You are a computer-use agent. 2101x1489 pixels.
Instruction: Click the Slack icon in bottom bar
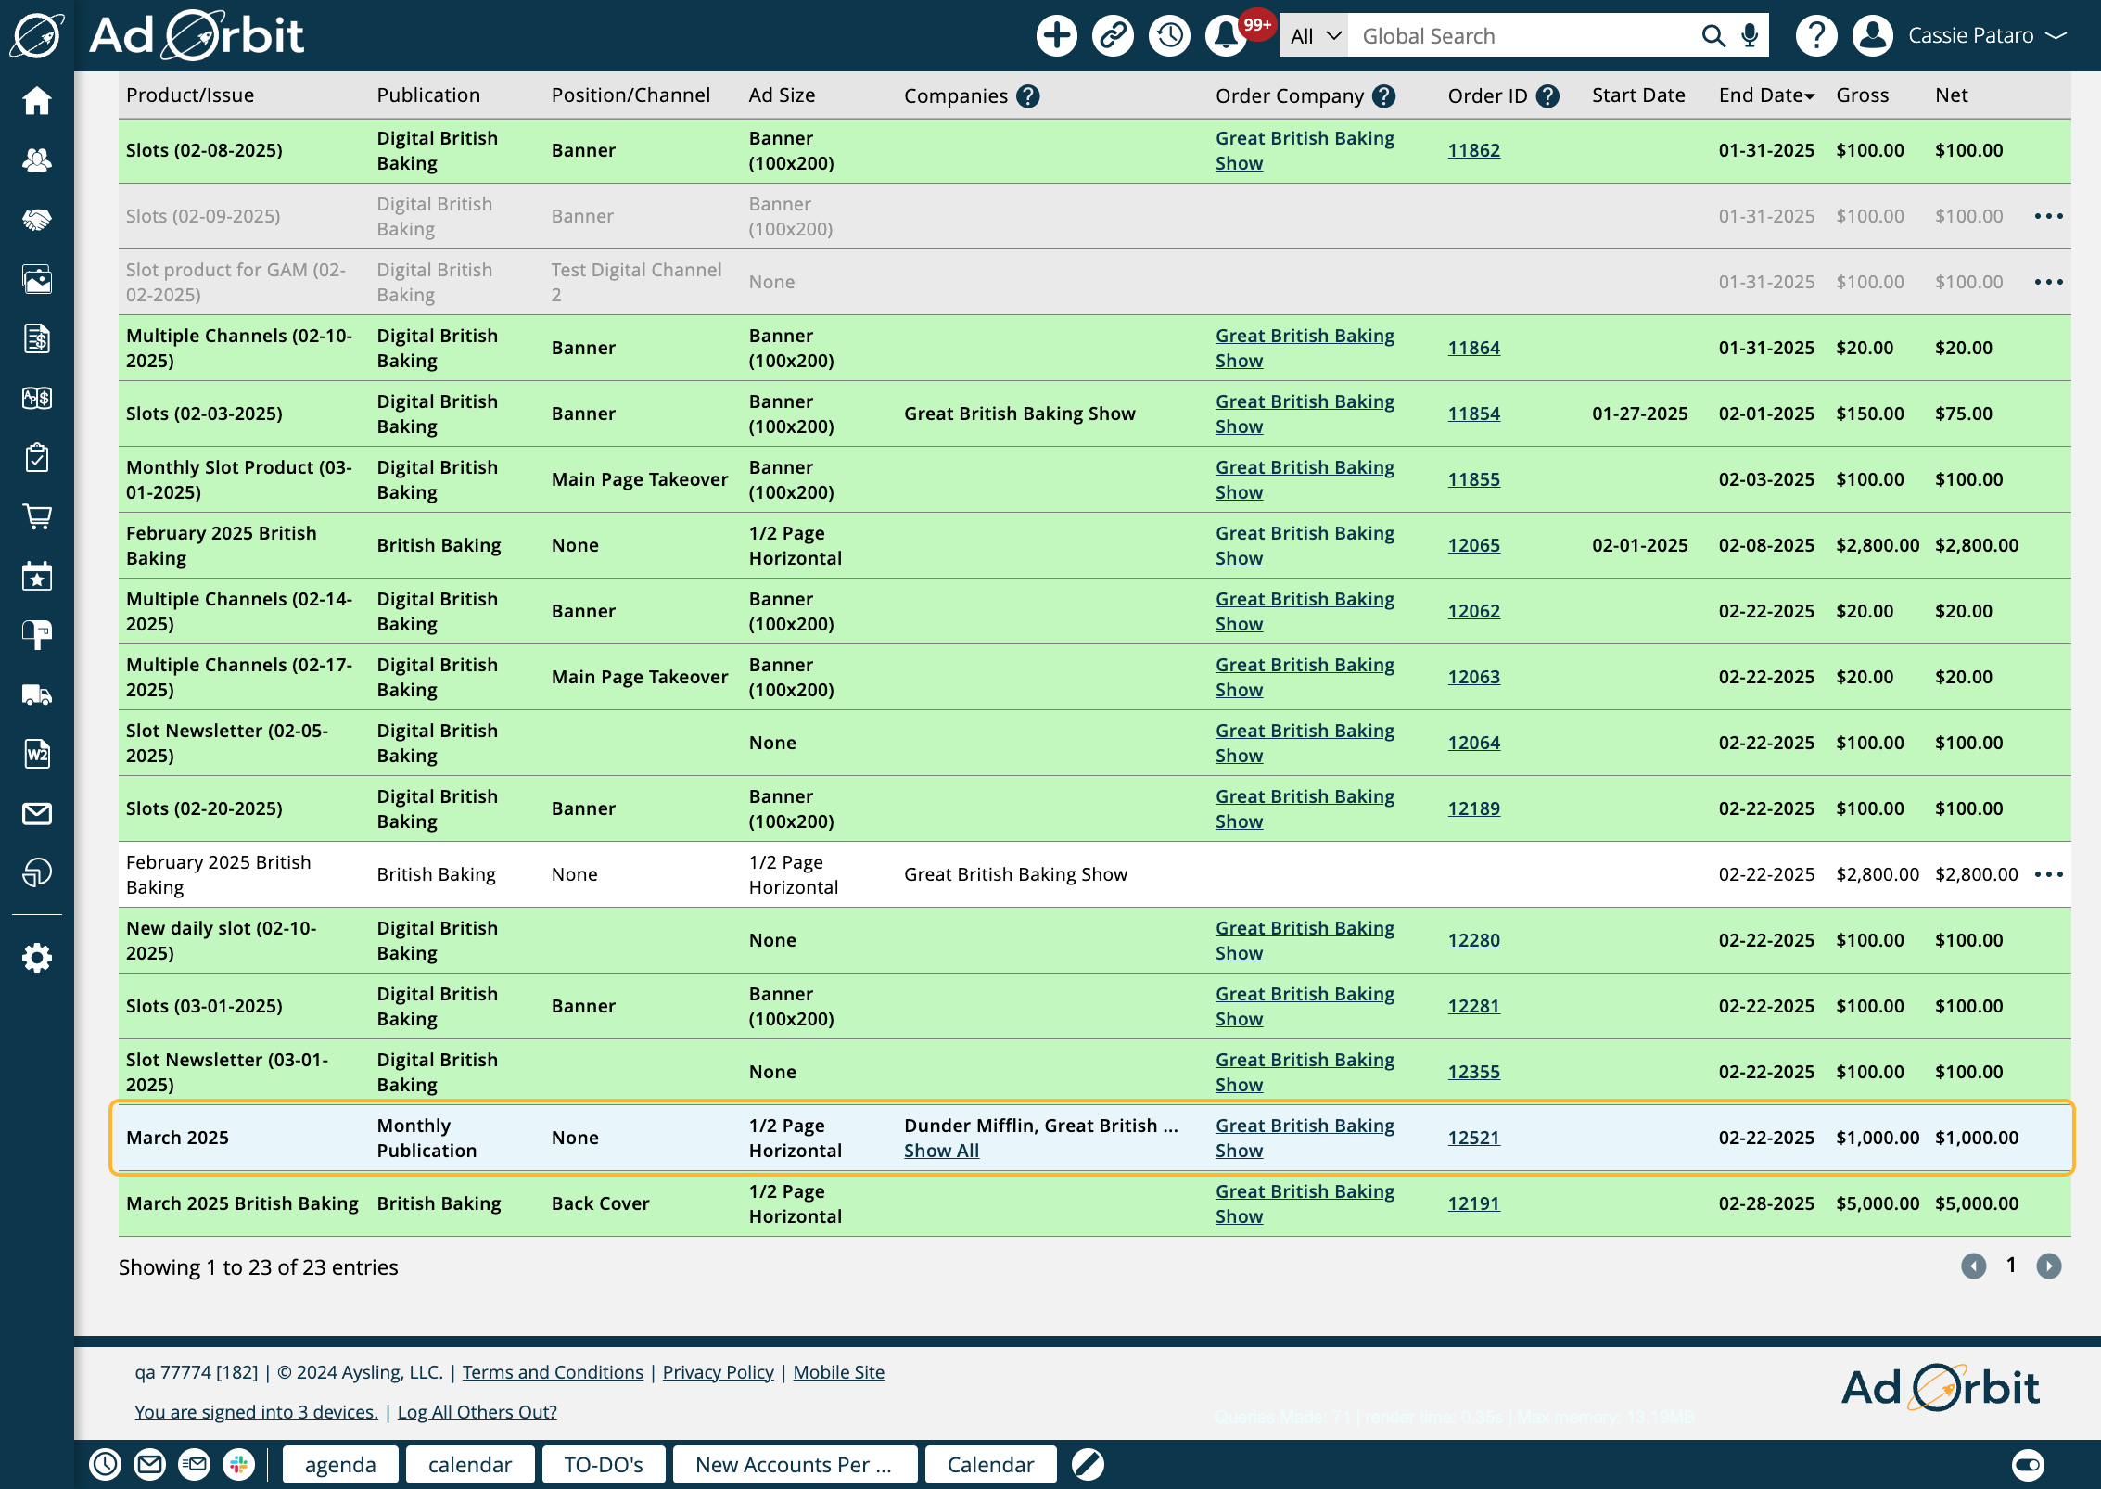coord(238,1464)
